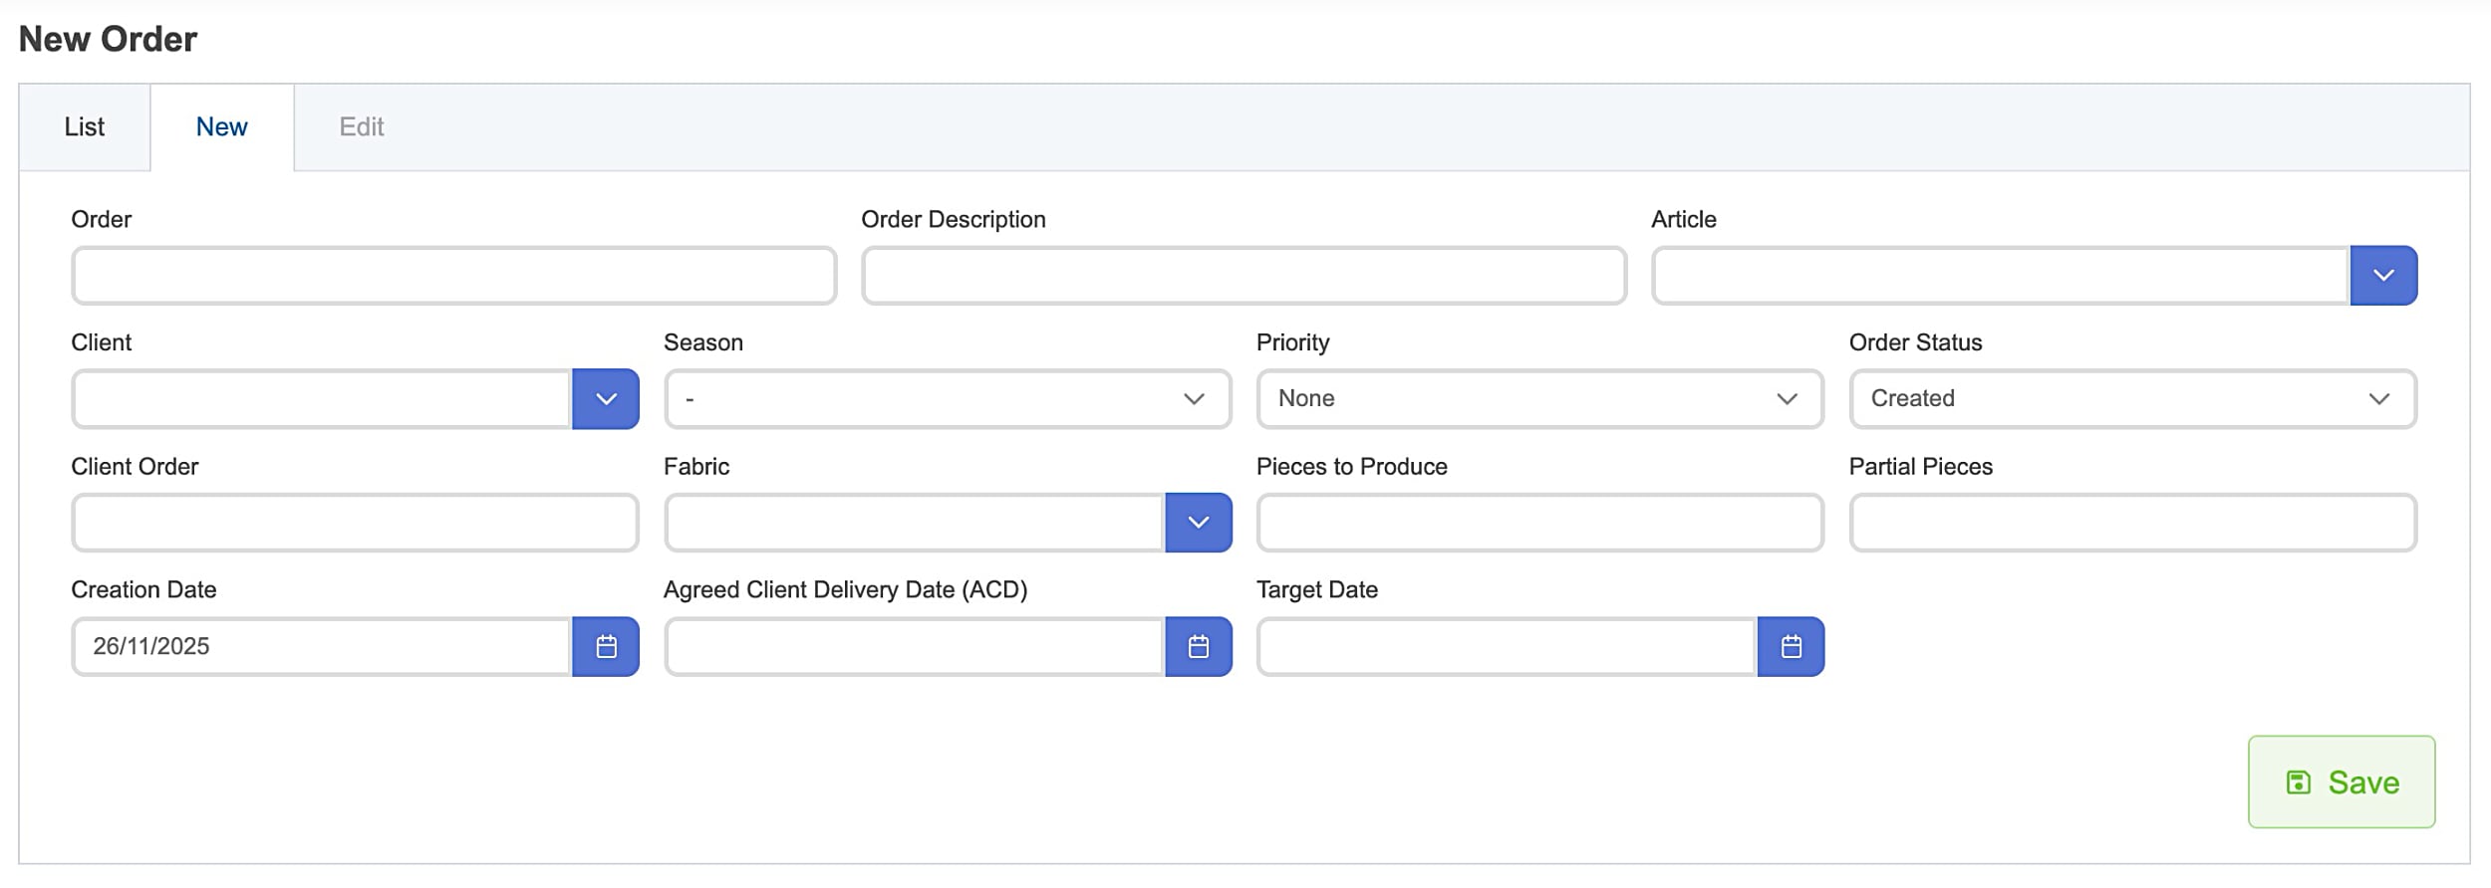Expand the Fabric lookup dropdown arrow
This screenshot has width=2491, height=888.
click(x=1198, y=523)
